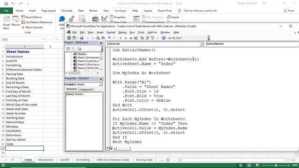Select the Parsing Date sheet tab

pyautogui.click(x=144, y=160)
